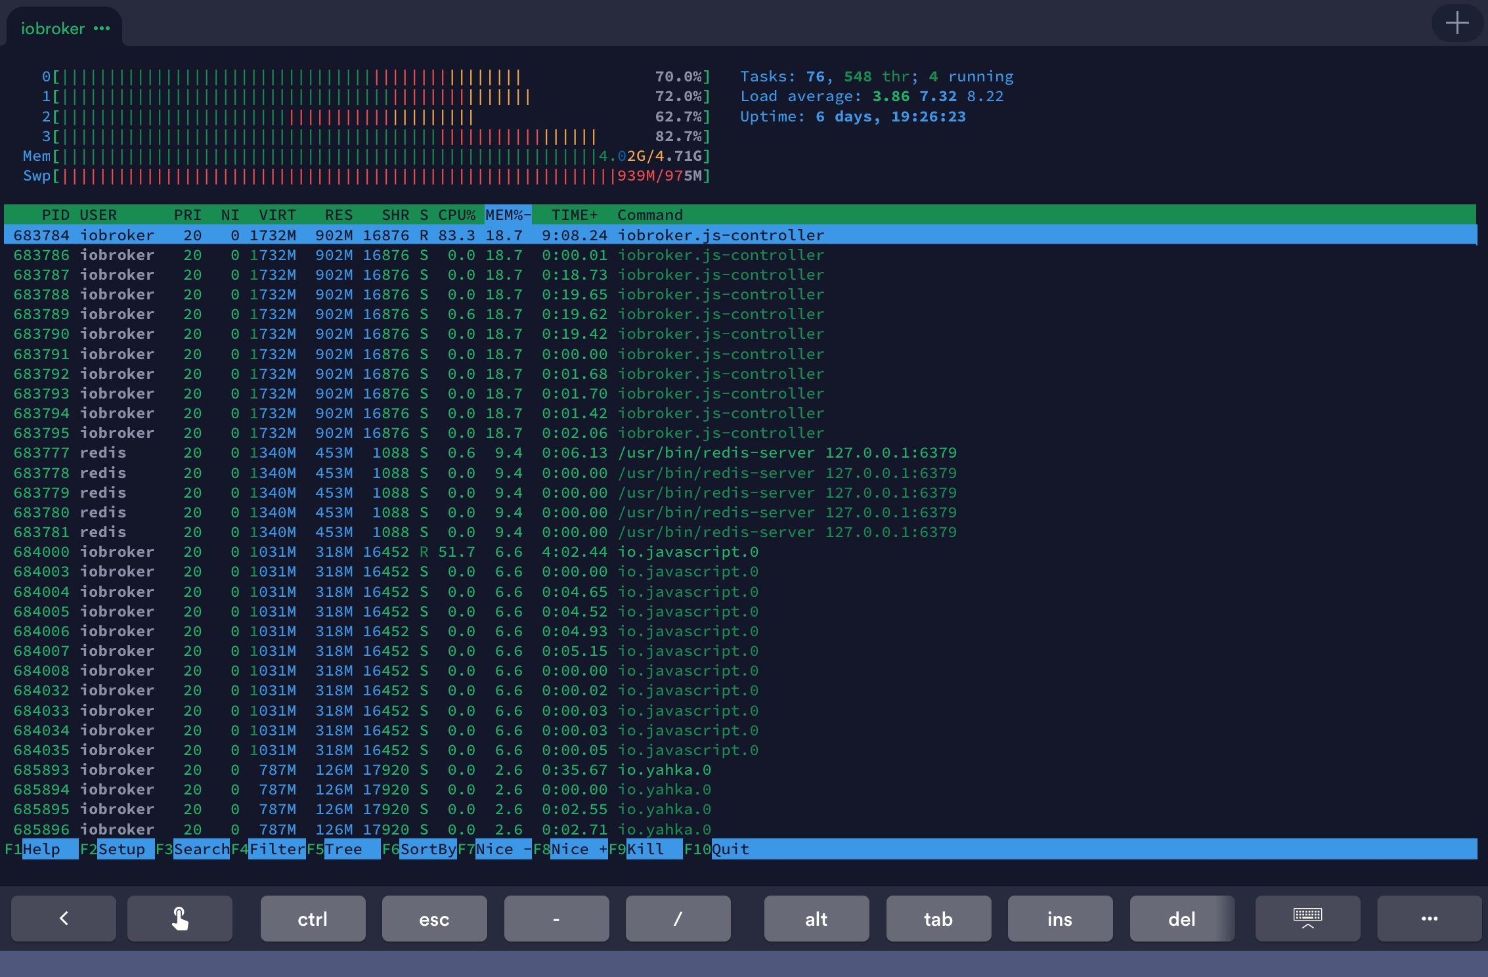This screenshot has width=1488, height=977.
Task: Open a new terminal tab with plus icon
Action: [x=1456, y=24]
